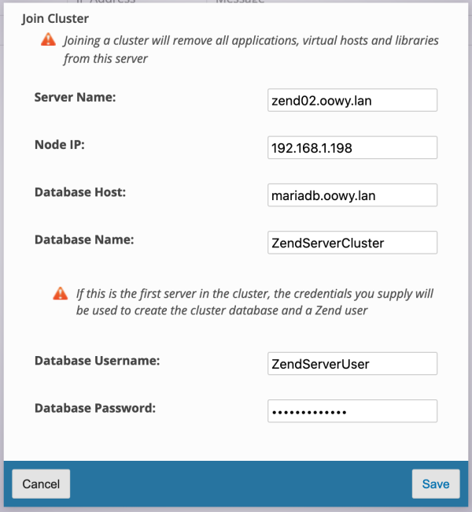Click the "Server Name:" label

pyautogui.click(x=75, y=98)
